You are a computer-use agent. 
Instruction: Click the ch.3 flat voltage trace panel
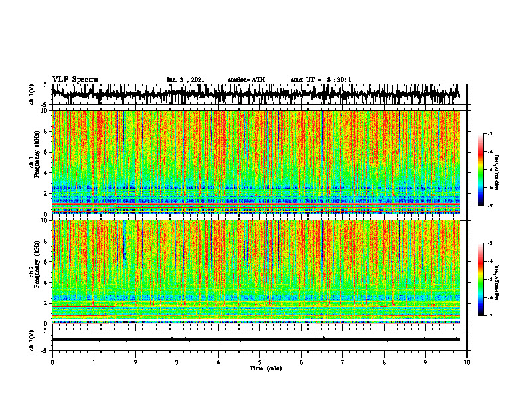pyautogui.click(x=259, y=340)
